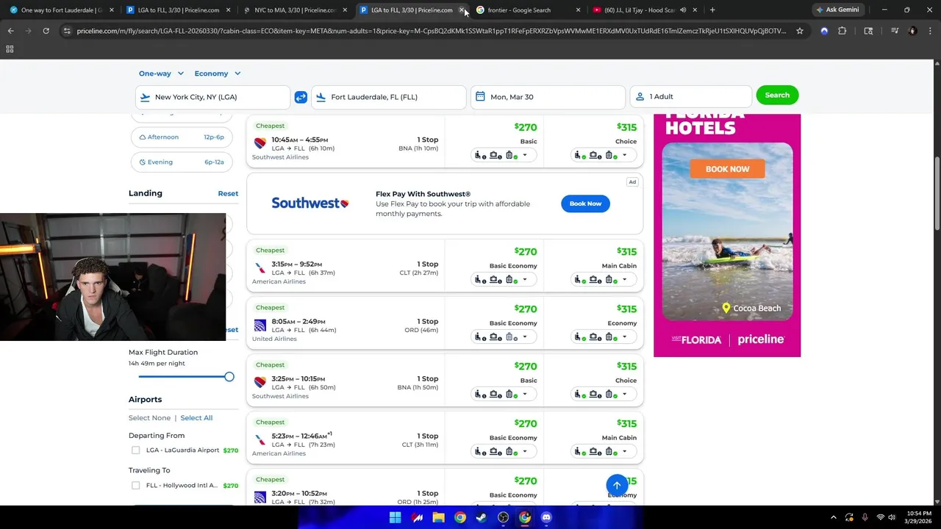
Task: Open the Economy cabin class dropdown
Action: tap(217, 73)
